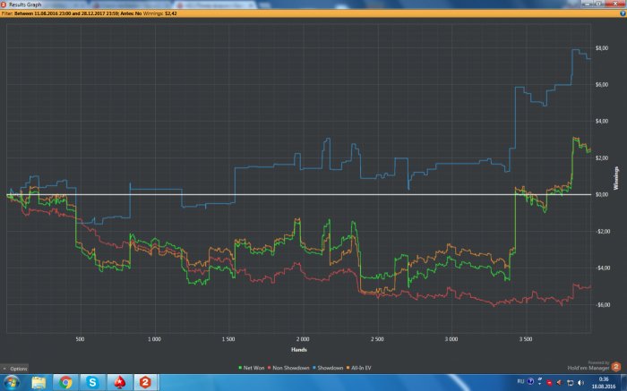Screen dimensions: 627x391
Task: Click the Results Graph window icon
Action: tap(4, 4)
